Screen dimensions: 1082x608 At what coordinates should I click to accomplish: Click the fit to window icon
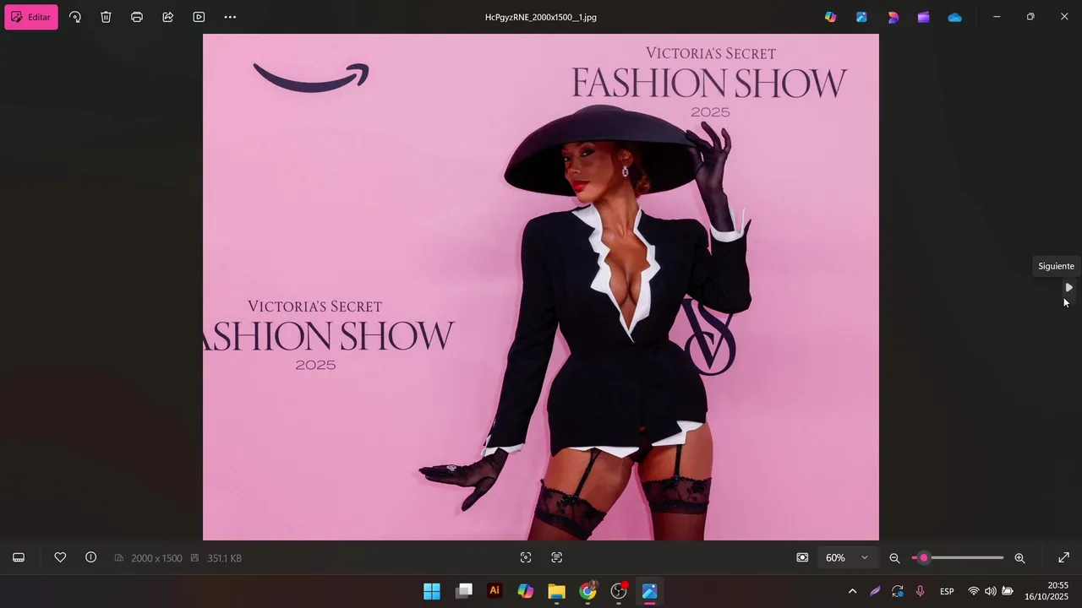802,557
